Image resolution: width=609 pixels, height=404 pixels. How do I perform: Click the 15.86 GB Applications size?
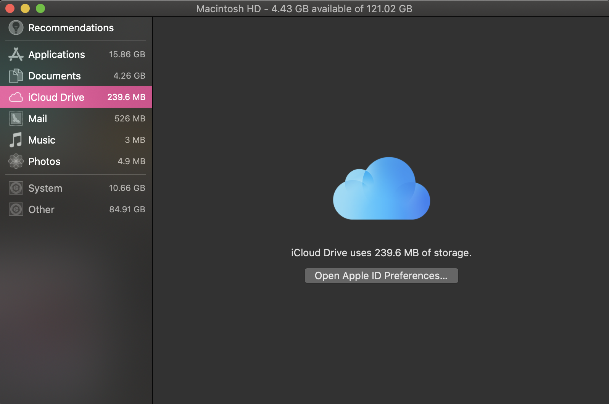[127, 54]
